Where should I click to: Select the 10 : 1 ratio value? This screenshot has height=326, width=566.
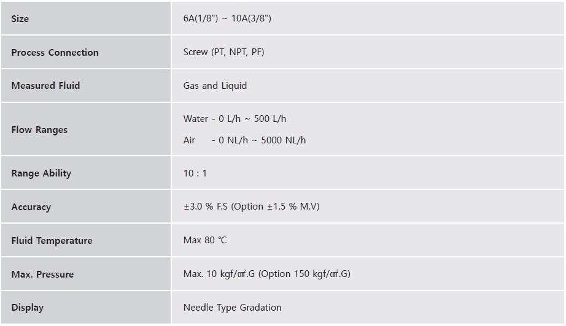click(x=195, y=173)
